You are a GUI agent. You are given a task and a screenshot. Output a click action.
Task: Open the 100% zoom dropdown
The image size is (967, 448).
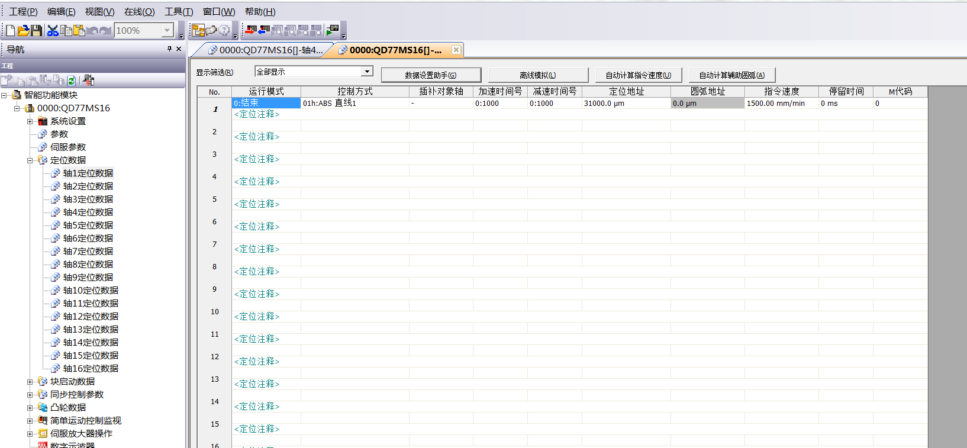[167, 31]
